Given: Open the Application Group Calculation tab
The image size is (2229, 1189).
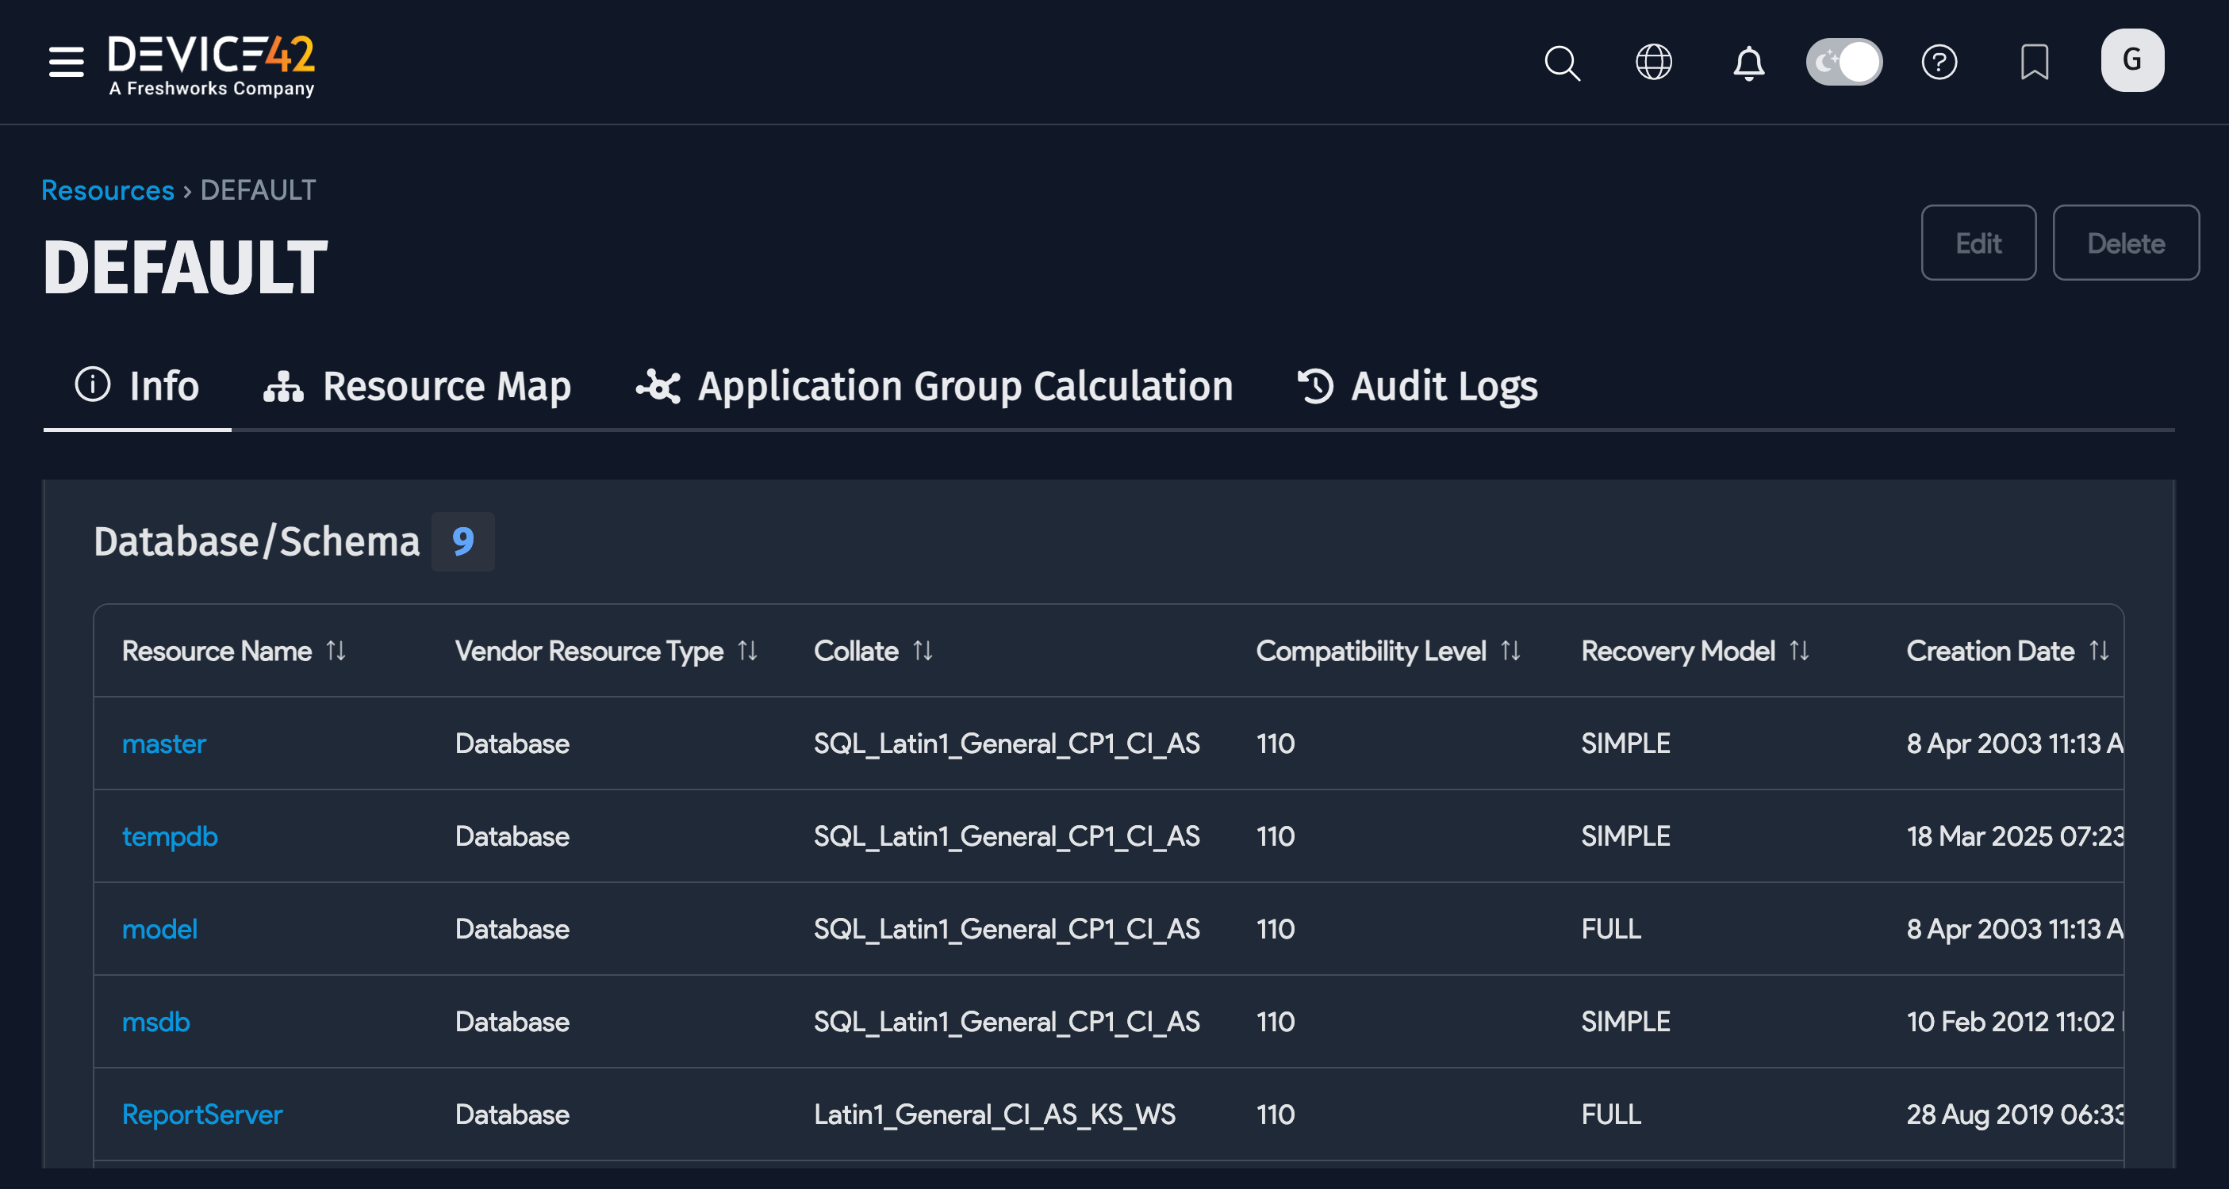Looking at the screenshot, I should (x=934, y=387).
